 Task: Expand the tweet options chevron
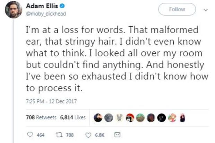point(205,10)
